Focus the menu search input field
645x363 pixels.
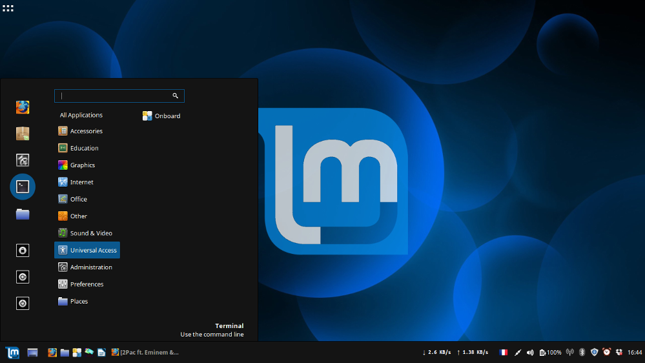tap(119, 96)
